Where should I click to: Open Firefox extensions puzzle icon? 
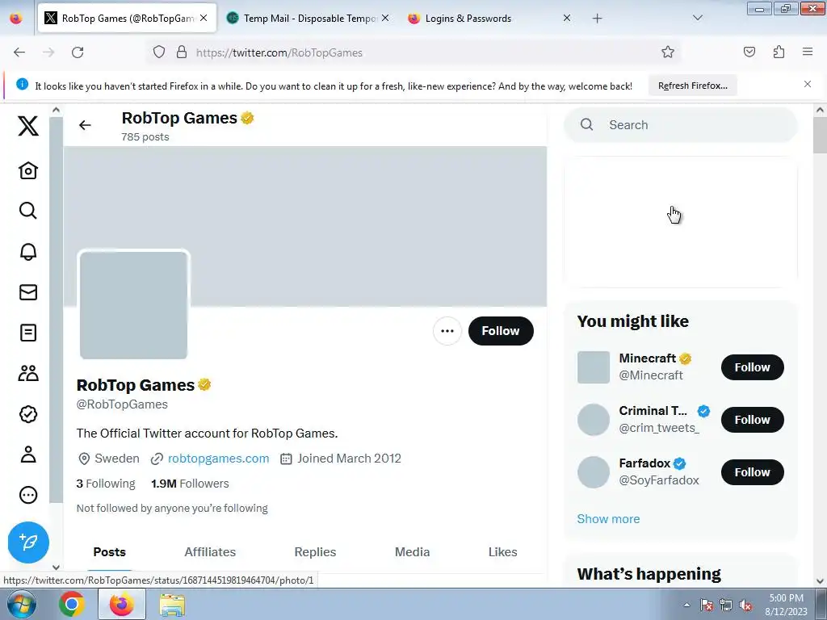[779, 52]
